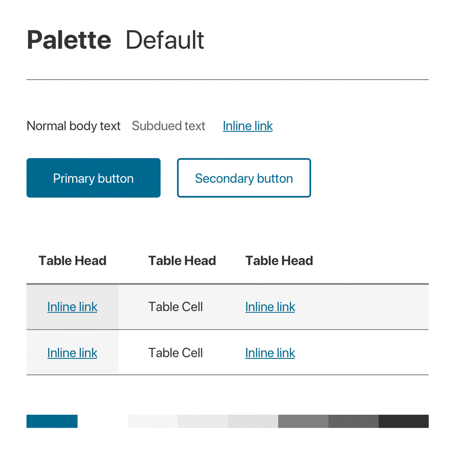
Task: Select the darkest near-black swatch
Action: click(404, 421)
